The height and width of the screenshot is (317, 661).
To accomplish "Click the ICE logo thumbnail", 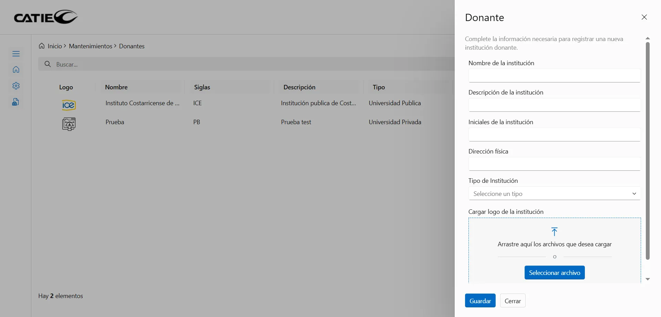I will [x=69, y=105].
